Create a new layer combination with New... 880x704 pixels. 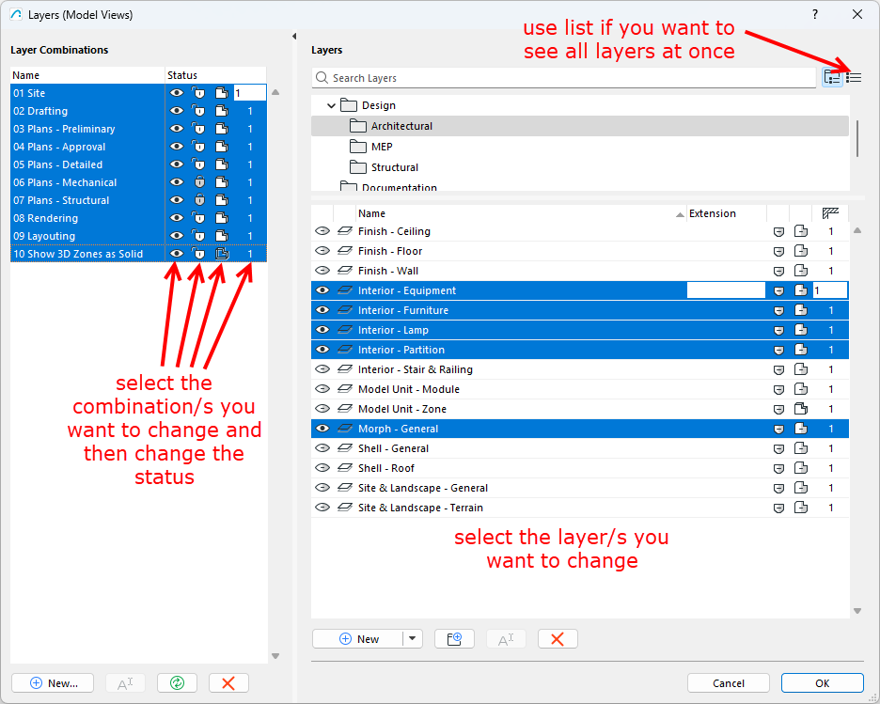click(53, 683)
